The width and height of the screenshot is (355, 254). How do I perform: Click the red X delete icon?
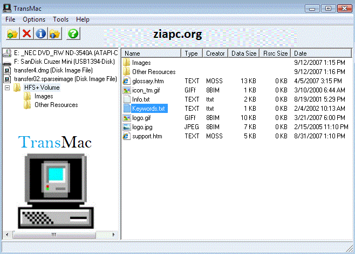(x=27, y=34)
